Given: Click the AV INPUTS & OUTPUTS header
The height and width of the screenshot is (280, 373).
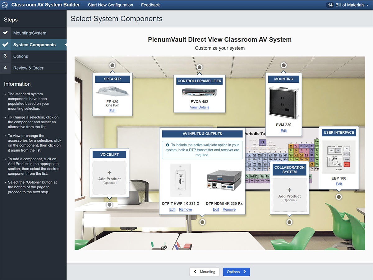Looking at the screenshot, I should [202, 134].
